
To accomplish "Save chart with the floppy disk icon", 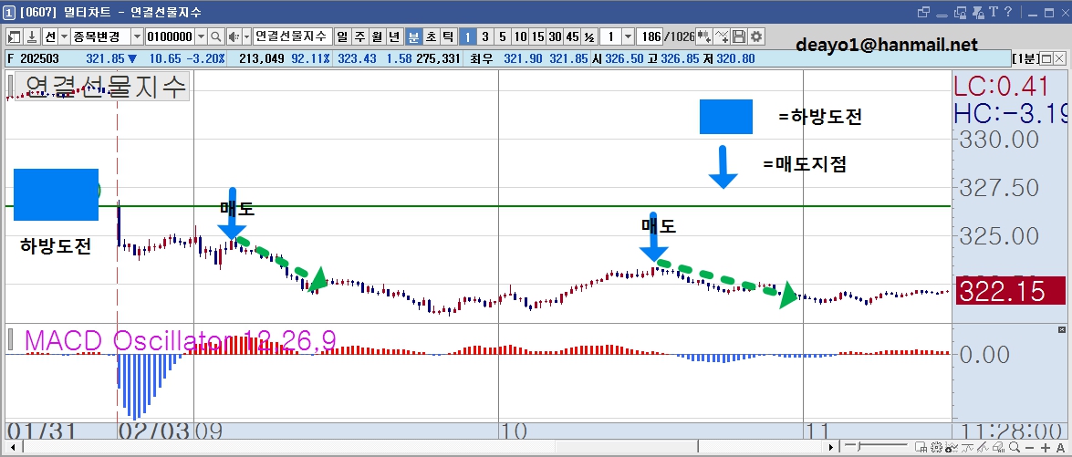I will (x=739, y=36).
